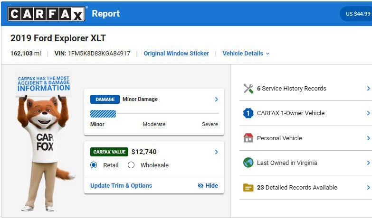Click the 2019 Ford Explorer XLT title
The width and height of the screenshot is (372, 218).
(x=58, y=38)
